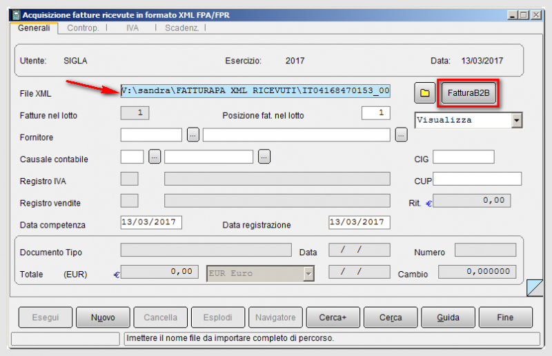Open folder browse icon beside File XML

(425, 93)
